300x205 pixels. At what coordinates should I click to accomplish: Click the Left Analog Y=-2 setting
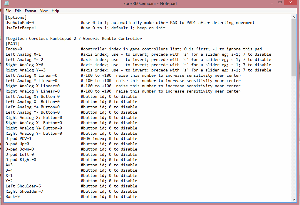point(24,60)
